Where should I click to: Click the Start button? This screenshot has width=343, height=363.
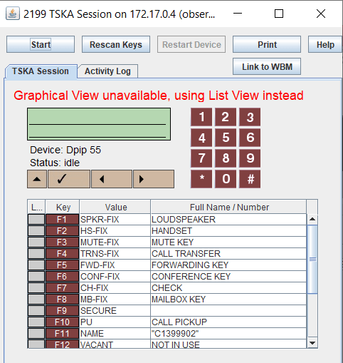coord(41,44)
